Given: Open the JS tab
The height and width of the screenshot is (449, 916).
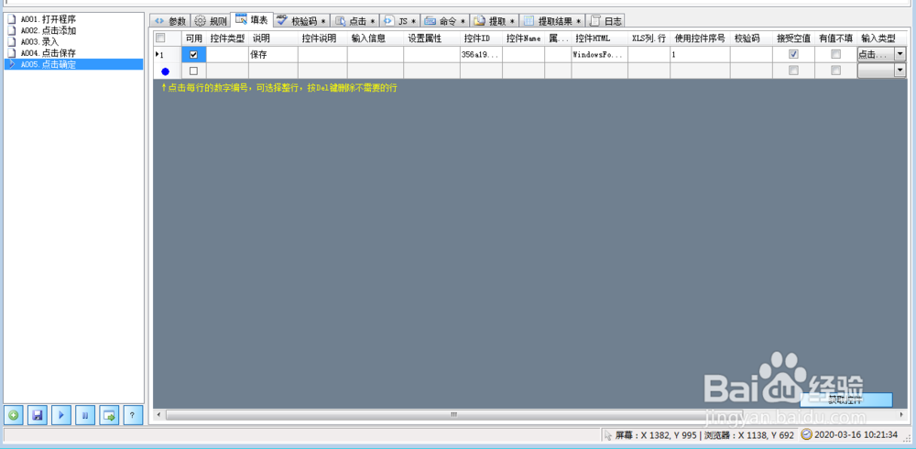Looking at the screenshot, I should click(400, 20).
